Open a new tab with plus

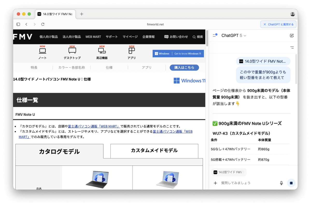point(82,14)
